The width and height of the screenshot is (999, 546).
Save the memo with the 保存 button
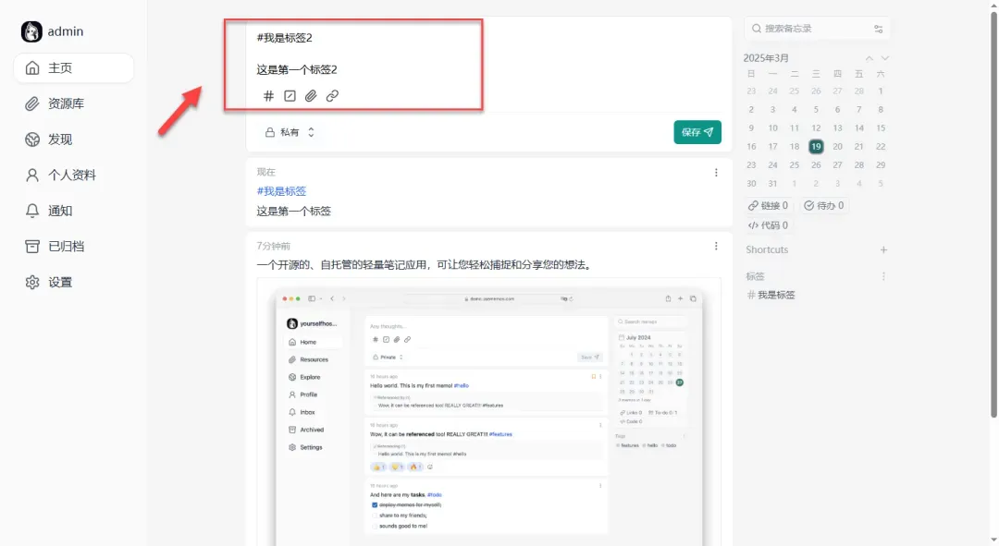tap(697, 132)
